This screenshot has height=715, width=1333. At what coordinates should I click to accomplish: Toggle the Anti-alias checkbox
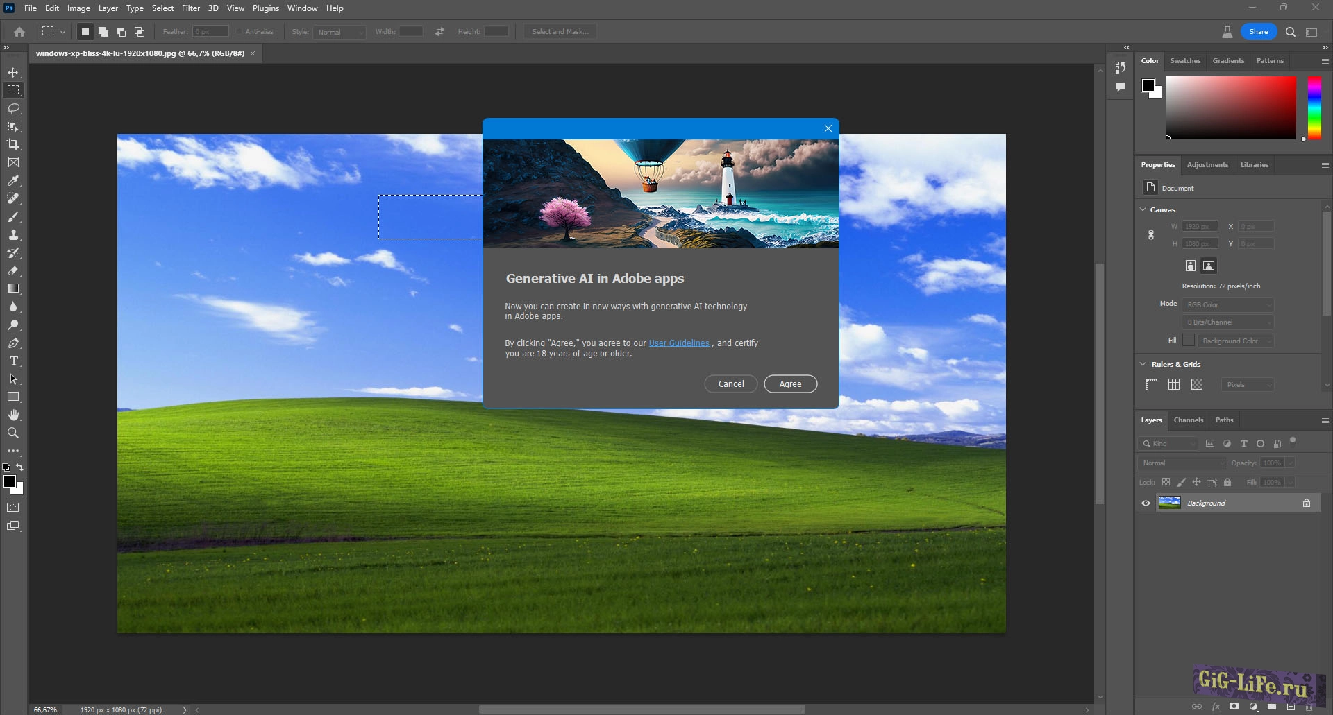point(240,32)
